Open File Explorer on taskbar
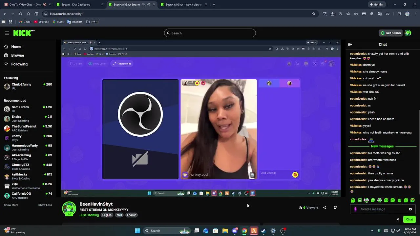This screenshot has width=420, height=236. click(x=225, y=231)
